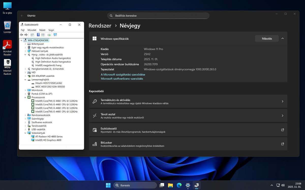Viewport: 305px width, 190px height.
Task: Open A Microsoft szolgáltatási szerződése link
Action: [123, 74]
